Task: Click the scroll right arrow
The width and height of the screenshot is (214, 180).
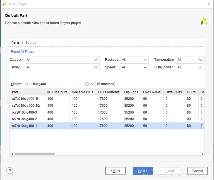Action: click(x=202, y=154)
